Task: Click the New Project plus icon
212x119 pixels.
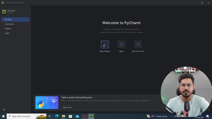Action: point(105,44)
